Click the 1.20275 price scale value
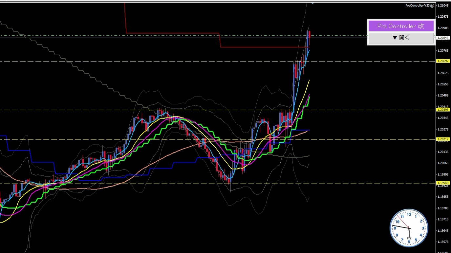451x253 pixels. pyautogui.click(x=443, y=129)
